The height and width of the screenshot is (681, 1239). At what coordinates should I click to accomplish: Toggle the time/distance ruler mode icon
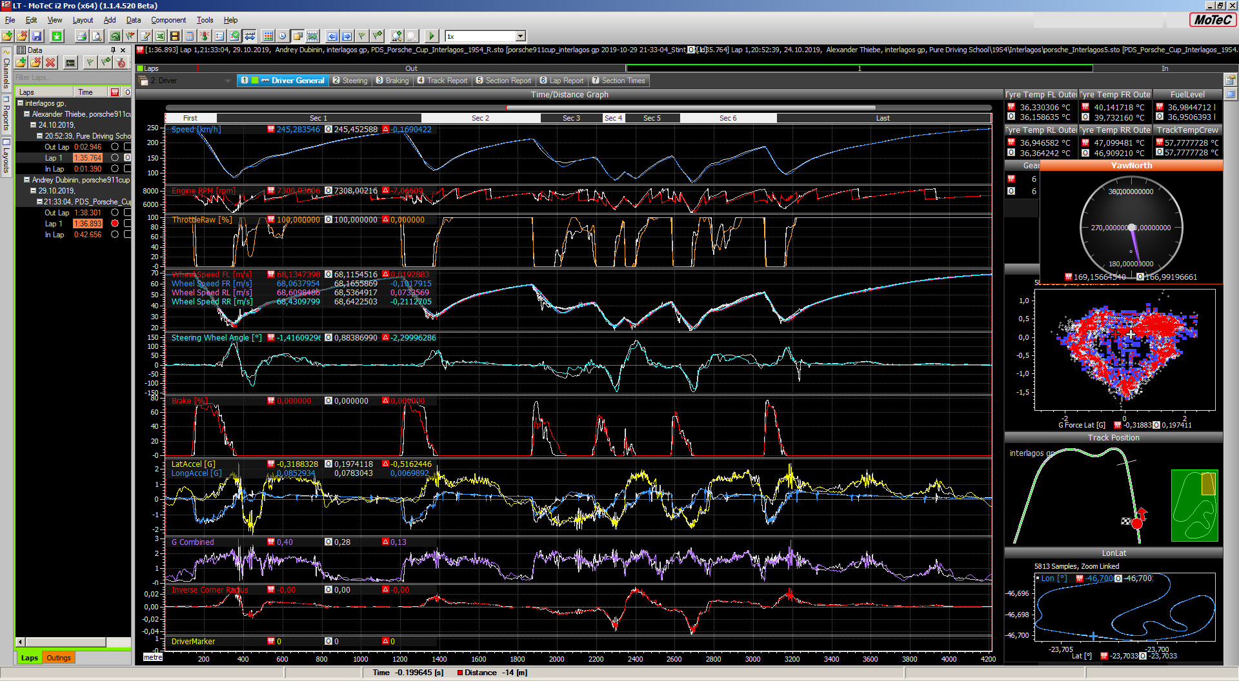(x=250, y=36)
